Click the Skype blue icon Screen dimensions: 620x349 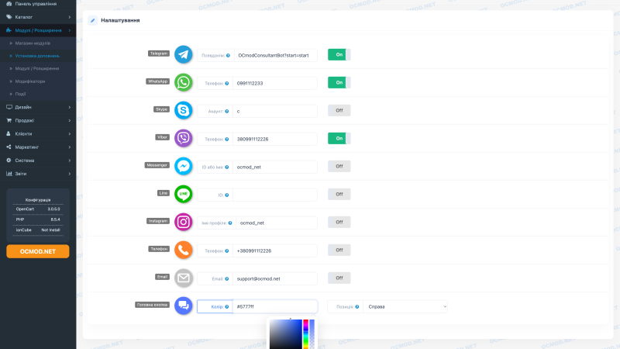click(x=184, y=110)
